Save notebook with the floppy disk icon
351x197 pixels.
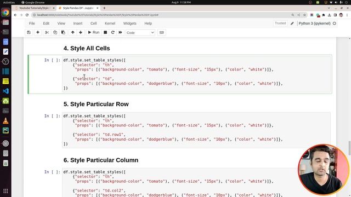click(29, 32)
